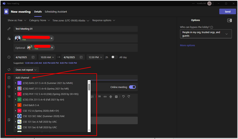The height and width of the screenshot is (139, 238).
Task: Click the More options link
Action: point(187,45)
